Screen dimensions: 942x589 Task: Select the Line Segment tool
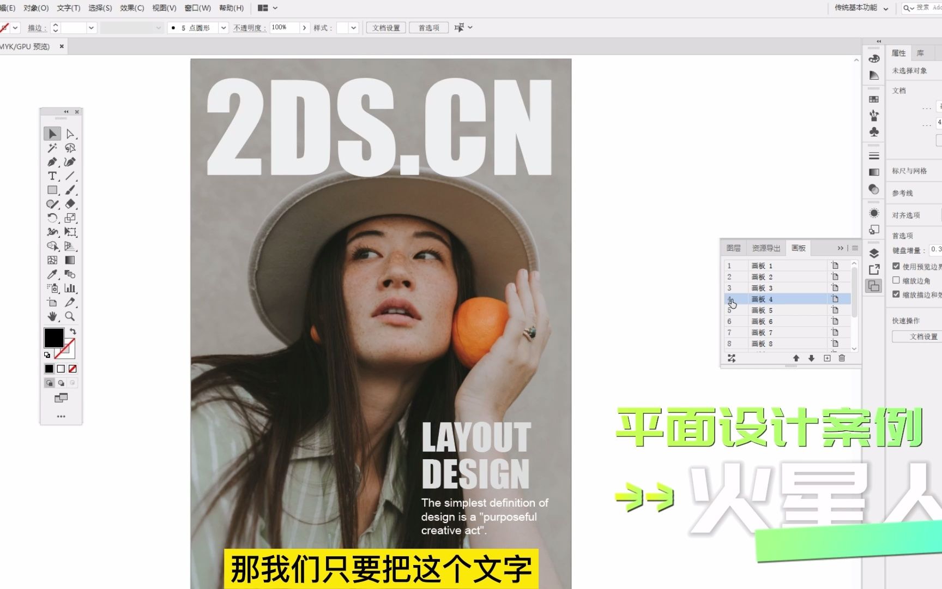point(70,176)
